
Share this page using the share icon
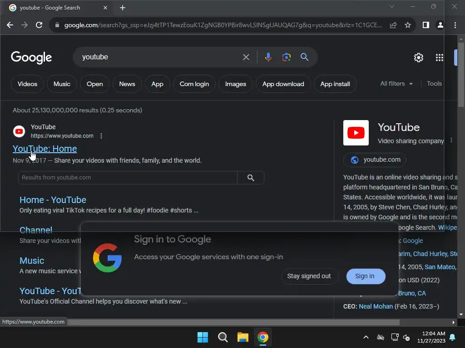point(393,25)
